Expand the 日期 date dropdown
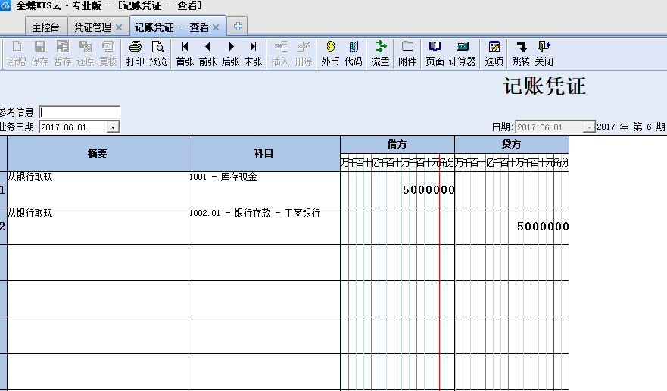 (x=589, y=127)
